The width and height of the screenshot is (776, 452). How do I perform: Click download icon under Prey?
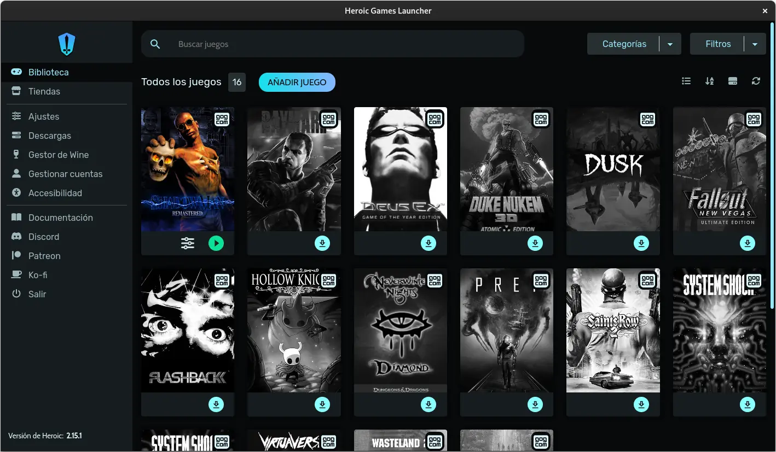535,404
